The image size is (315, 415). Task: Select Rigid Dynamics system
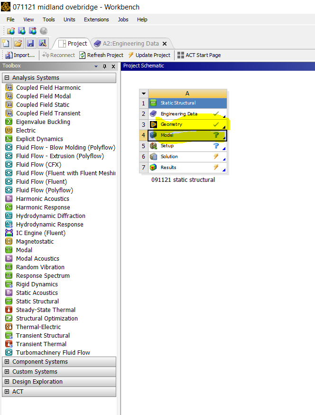point(37,284)
